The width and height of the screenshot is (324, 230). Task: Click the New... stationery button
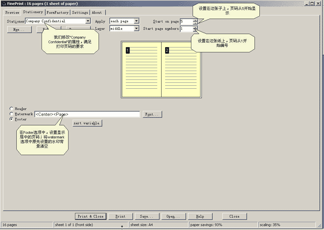click(x=19, y=29)
